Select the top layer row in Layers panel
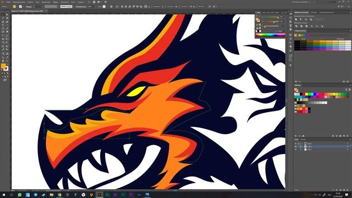This screenshot has height=198, width=352. (x=322, y=144)
